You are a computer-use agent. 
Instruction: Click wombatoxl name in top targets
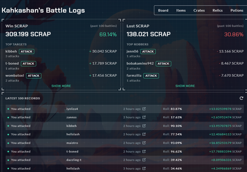coord(15,75)
